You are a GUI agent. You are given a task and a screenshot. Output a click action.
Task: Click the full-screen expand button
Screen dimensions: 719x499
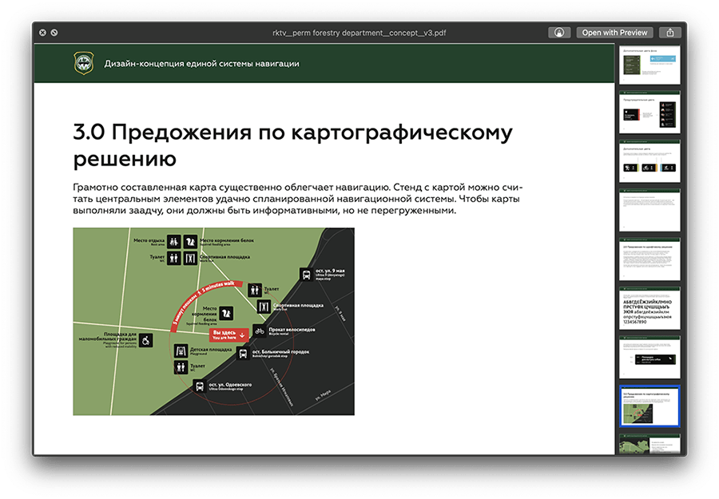coord(54,32)
